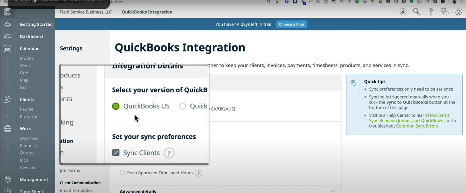Open the browser three-dot menu
This screenshot has height=193, width=466.
click(x=462, y=2)
